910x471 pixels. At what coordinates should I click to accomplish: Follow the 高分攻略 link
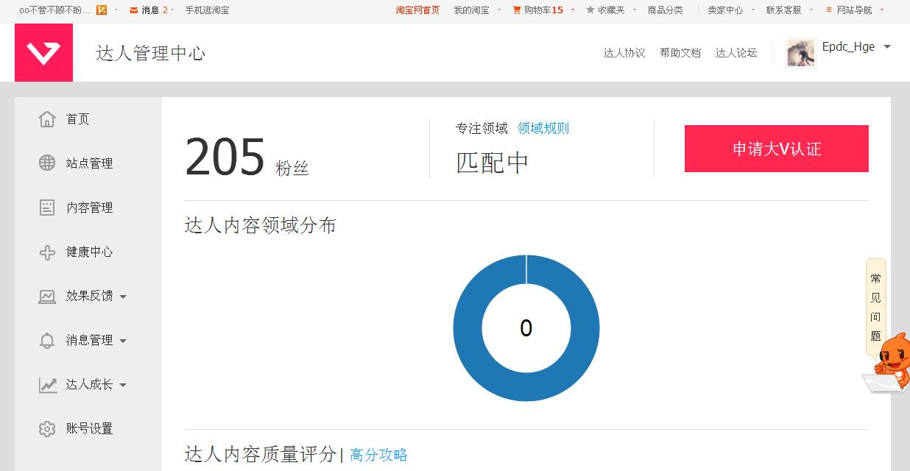point(378,455)
